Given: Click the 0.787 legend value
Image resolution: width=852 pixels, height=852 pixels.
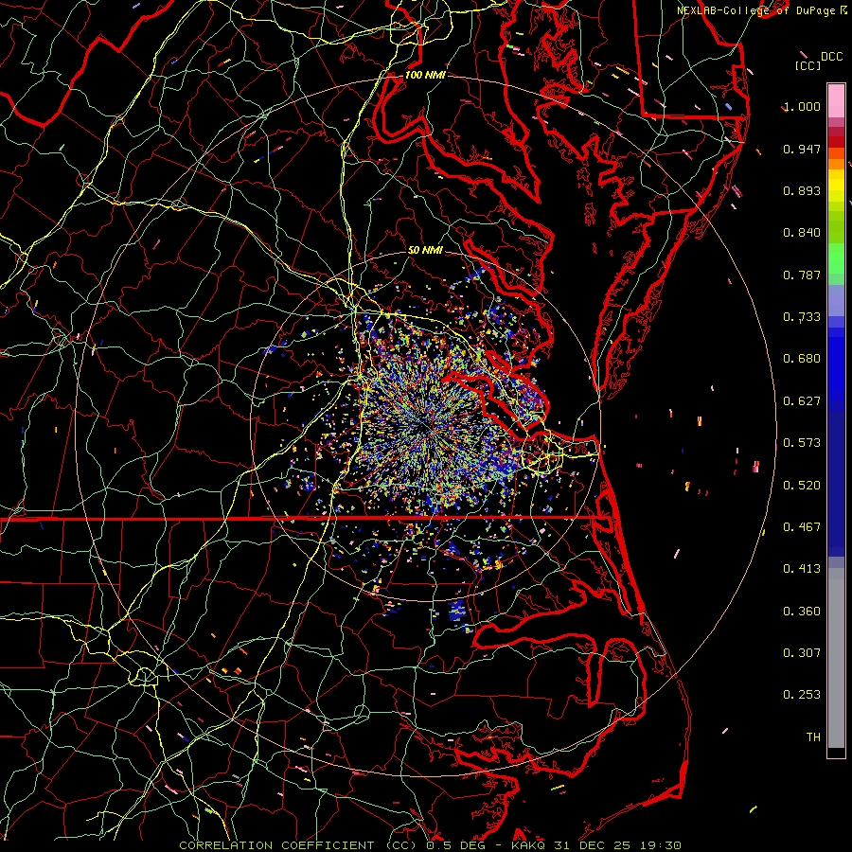Looking at the screenshot, I should 802,275.
